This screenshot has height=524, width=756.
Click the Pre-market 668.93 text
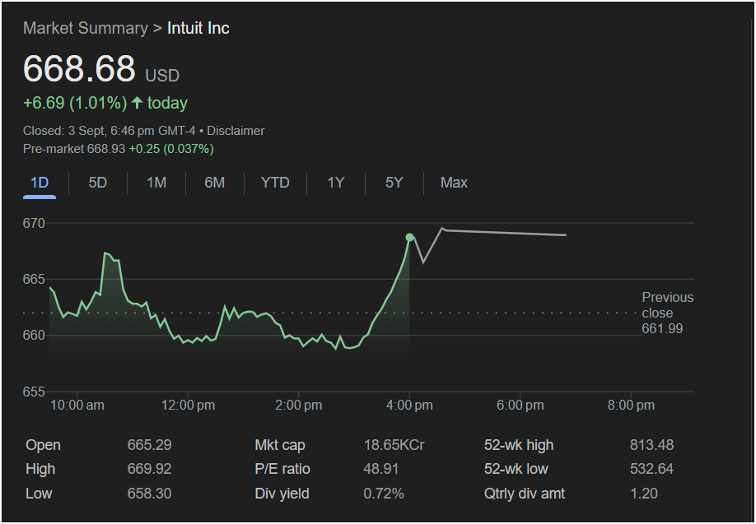point(74,149)
